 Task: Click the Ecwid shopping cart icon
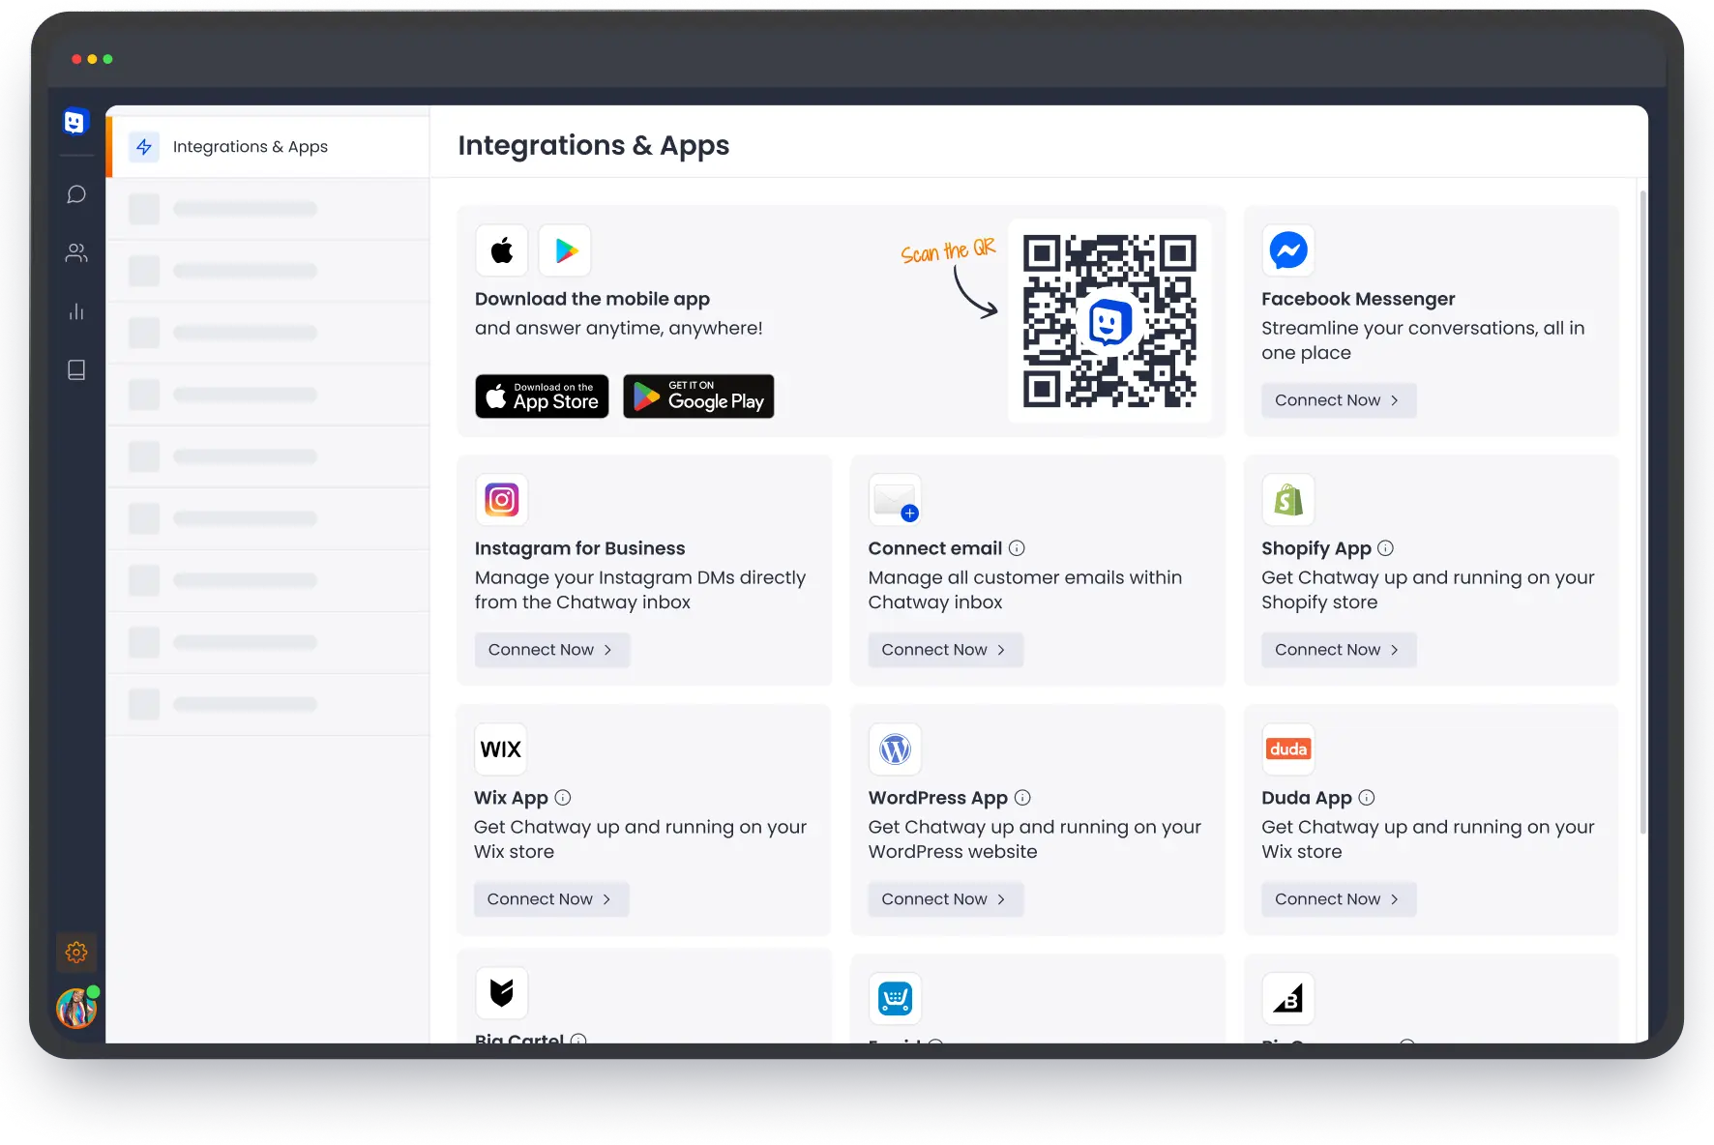click(895, 998)
